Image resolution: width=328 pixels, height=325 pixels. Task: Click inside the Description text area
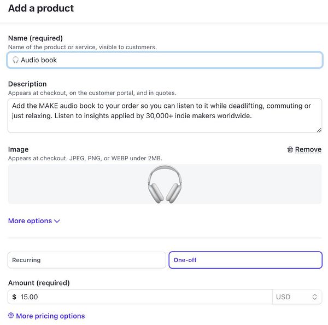164,116
